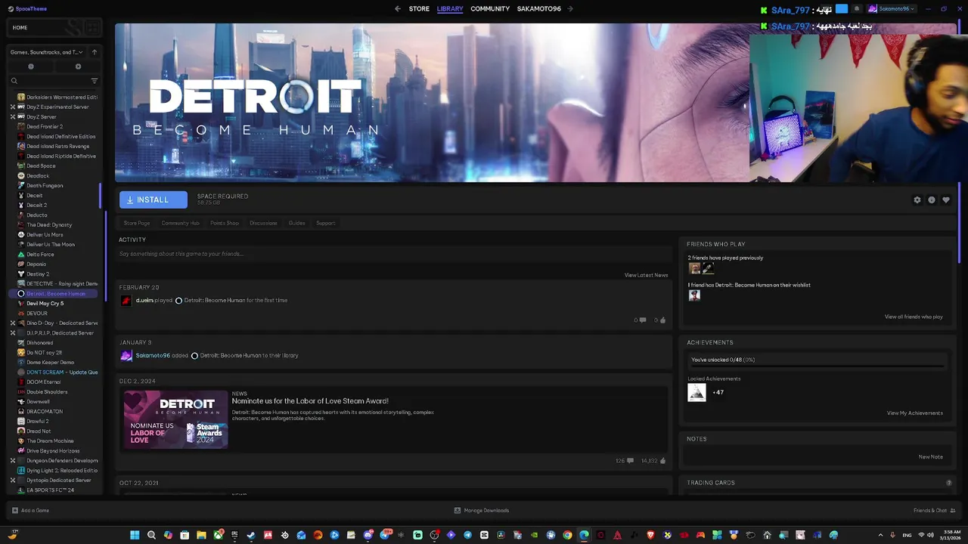
Task: Open Windows Start button
Action: (x=135, y=535)
